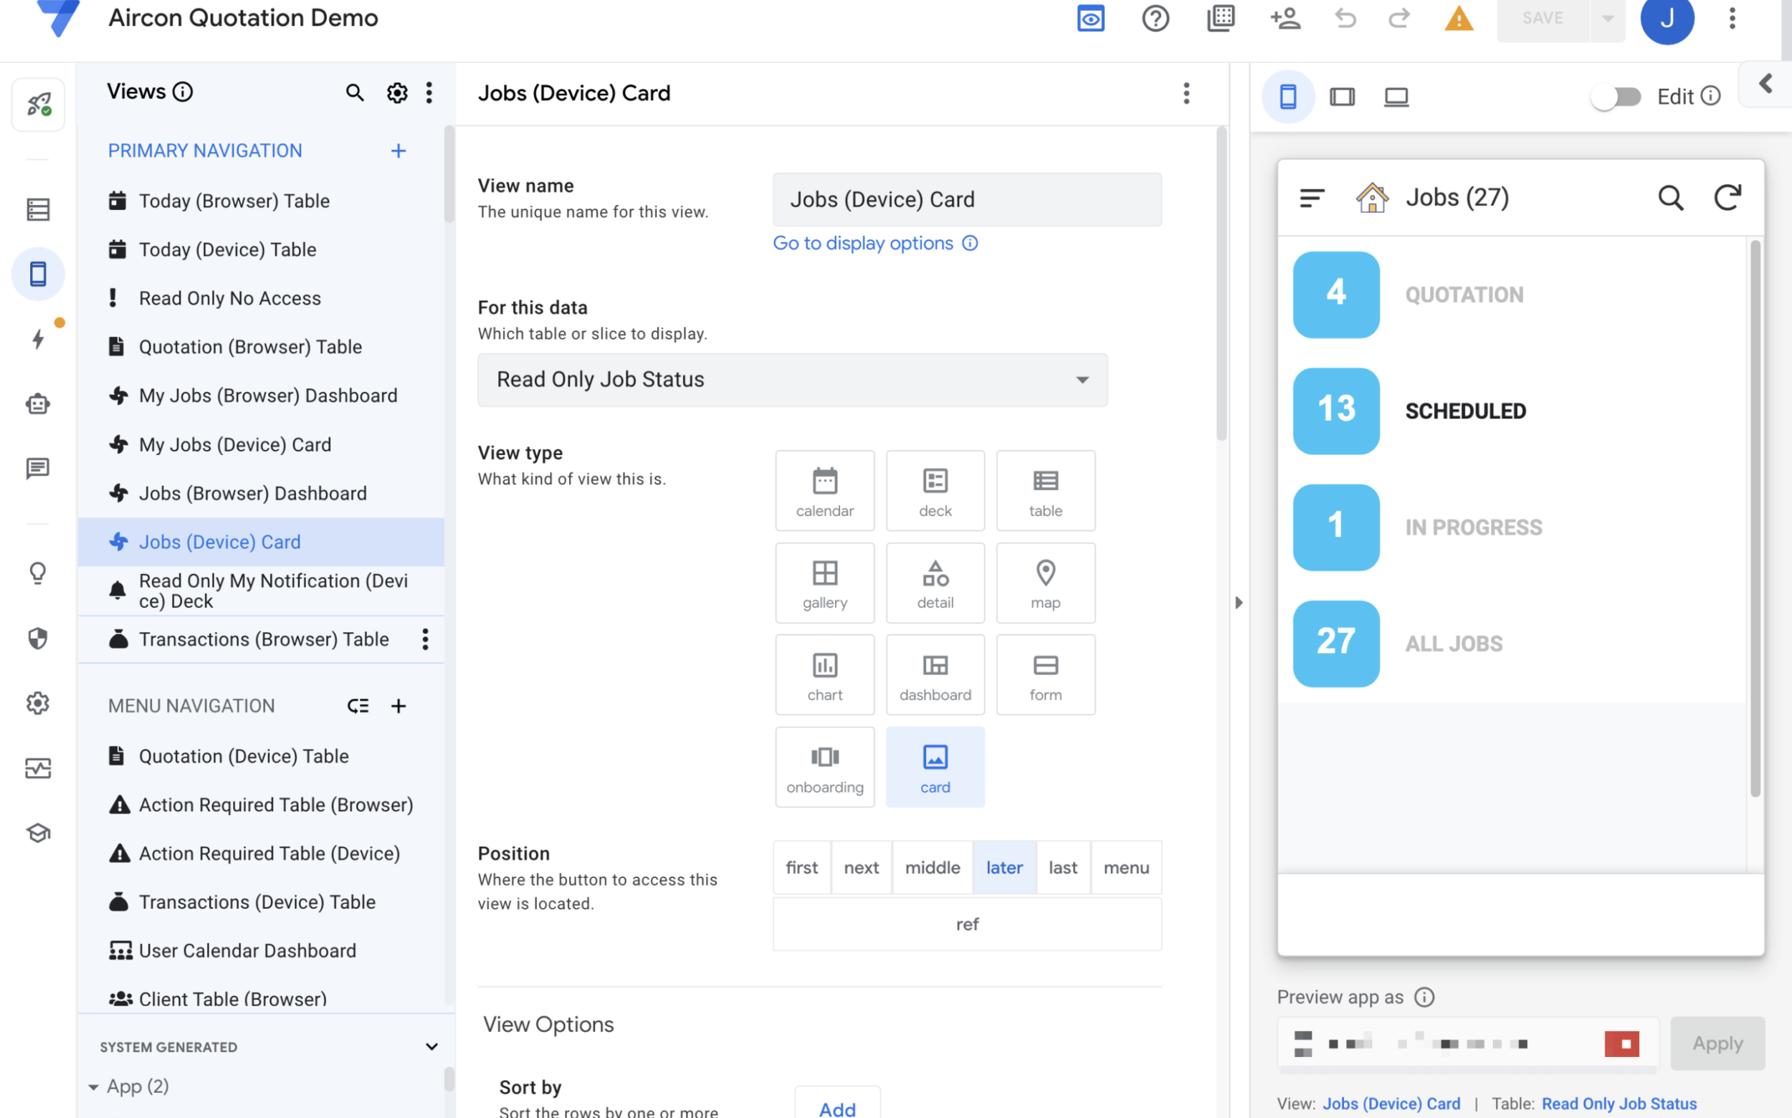1792x1118 pixels.
Task: Select dashboard view type
Action: 935,674
